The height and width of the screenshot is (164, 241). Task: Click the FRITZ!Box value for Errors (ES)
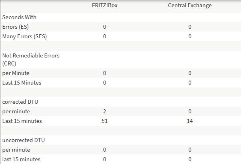point(104,27)
